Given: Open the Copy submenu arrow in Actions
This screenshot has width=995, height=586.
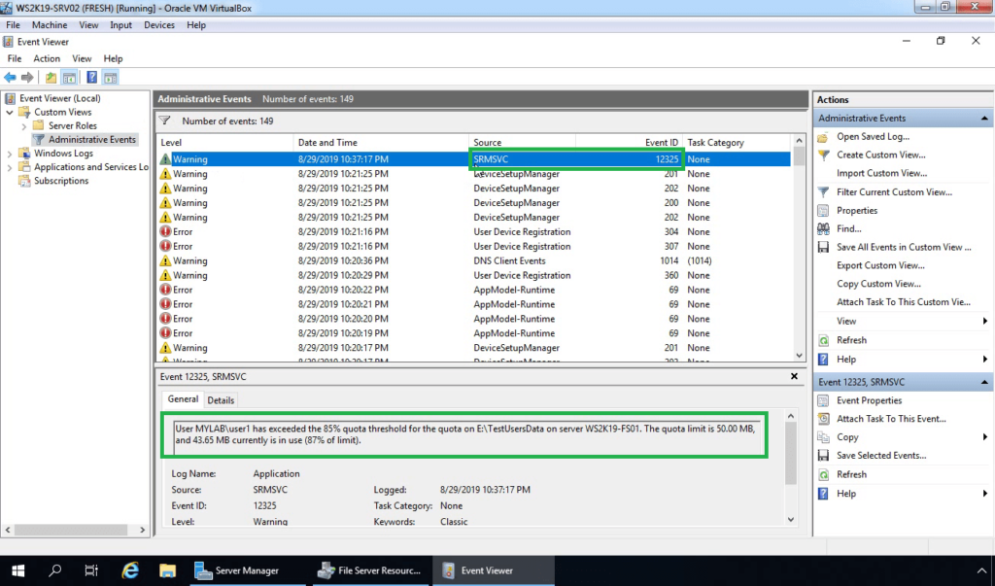Looking at the screenshot, I should (985, 437).
